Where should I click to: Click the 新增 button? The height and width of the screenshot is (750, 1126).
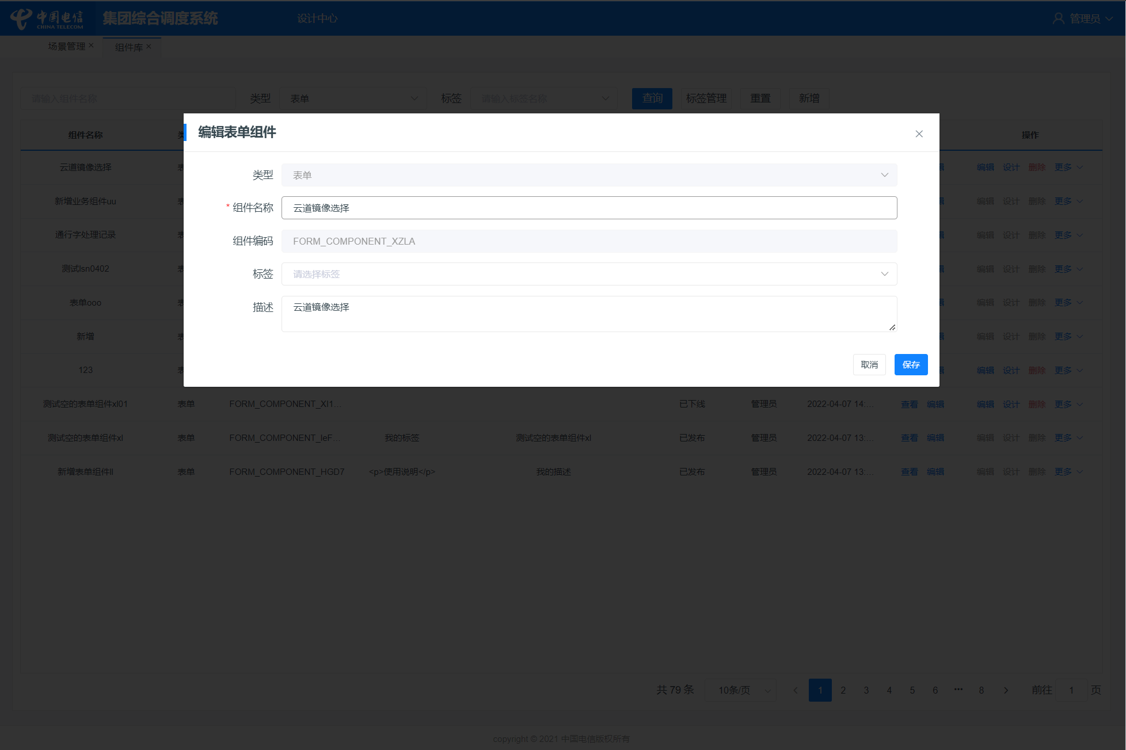809,98
